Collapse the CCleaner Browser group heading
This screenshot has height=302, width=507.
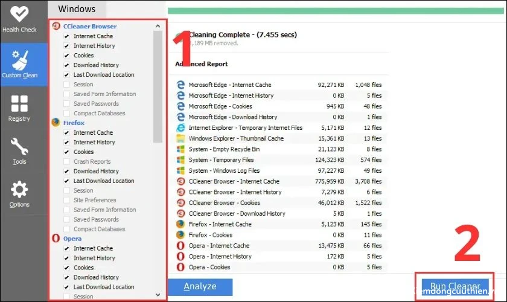coord(90,26)
